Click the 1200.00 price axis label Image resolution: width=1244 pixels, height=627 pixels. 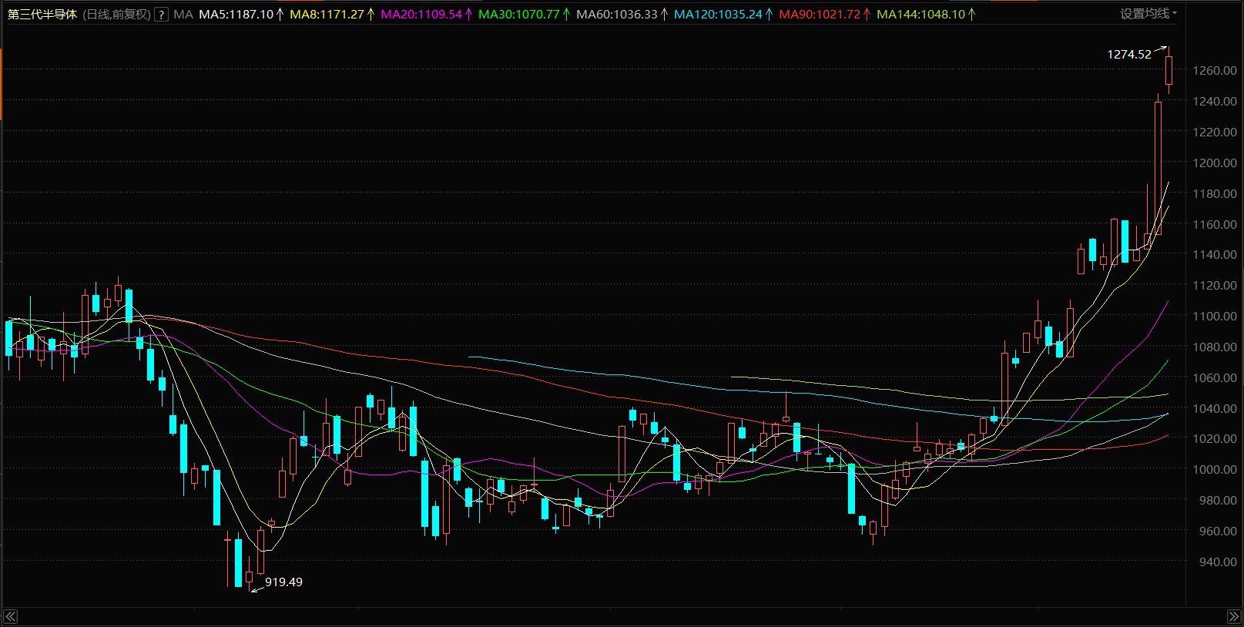coord(1215,163)
